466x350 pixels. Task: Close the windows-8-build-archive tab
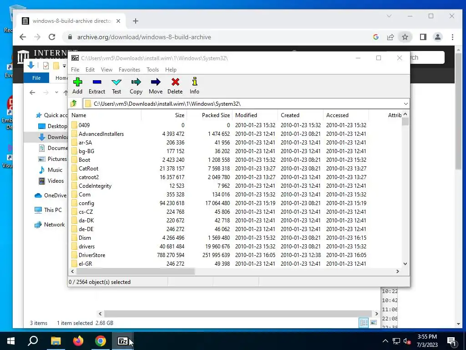(x=118, y=21)
